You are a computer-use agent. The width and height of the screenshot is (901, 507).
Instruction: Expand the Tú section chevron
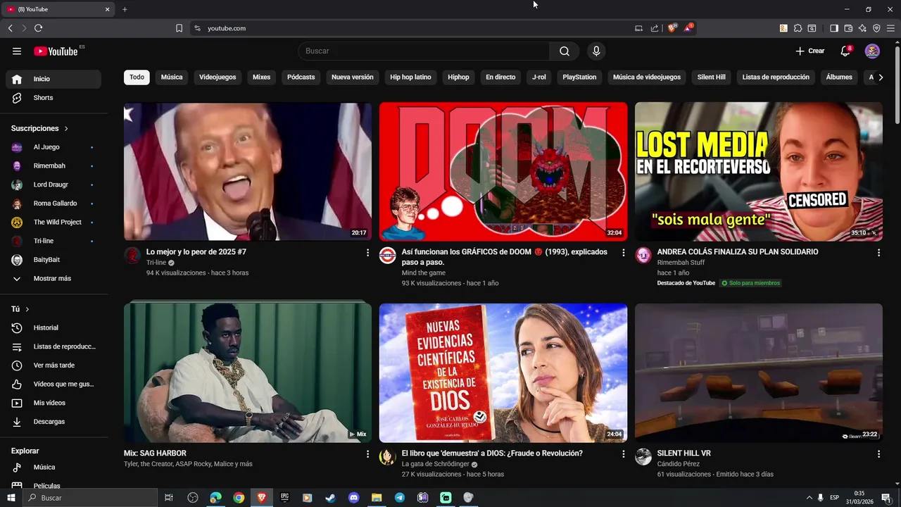point(27,309)
